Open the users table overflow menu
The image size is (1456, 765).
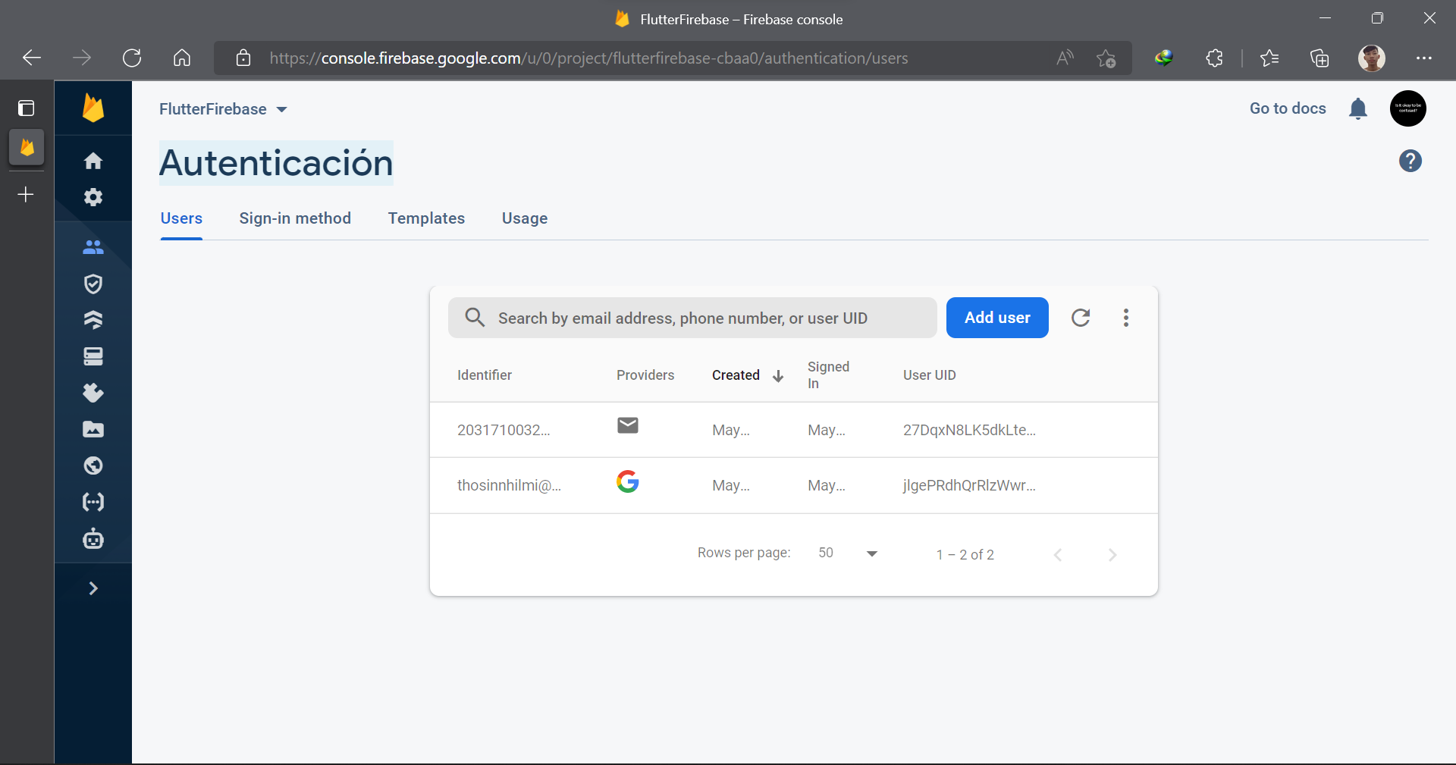pos(1125,318)
